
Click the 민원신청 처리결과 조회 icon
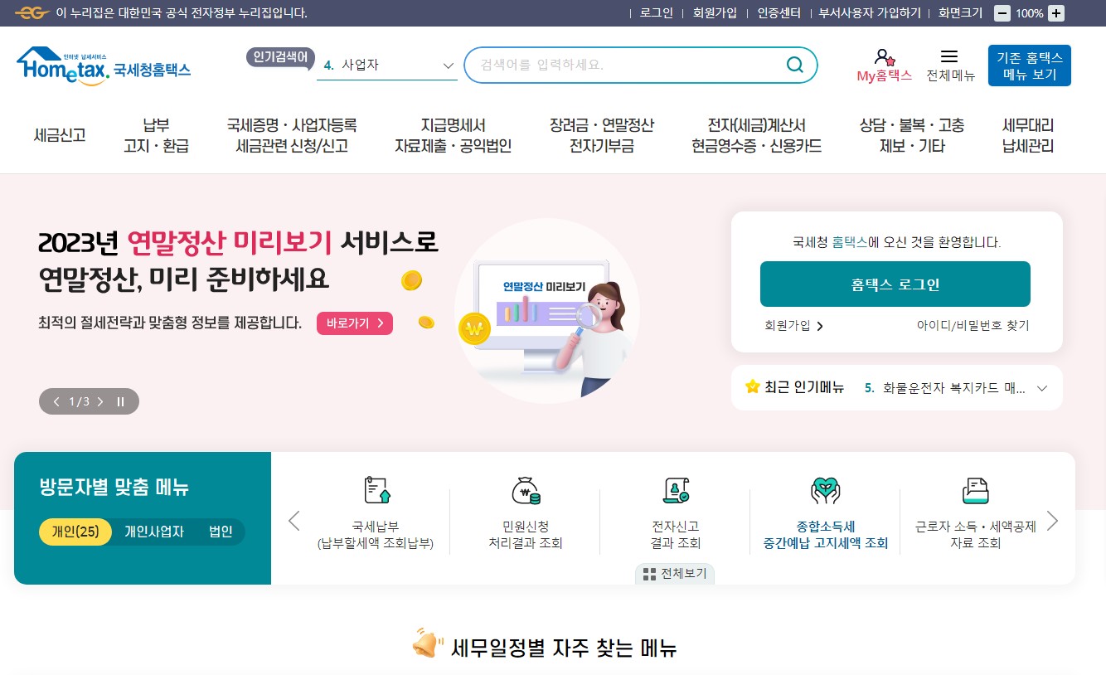pyautogui.click(x=526, y=490)
